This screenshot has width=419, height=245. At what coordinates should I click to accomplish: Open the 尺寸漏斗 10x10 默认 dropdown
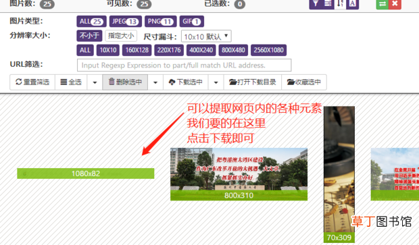pyautogui.click(x=206, y=36)
